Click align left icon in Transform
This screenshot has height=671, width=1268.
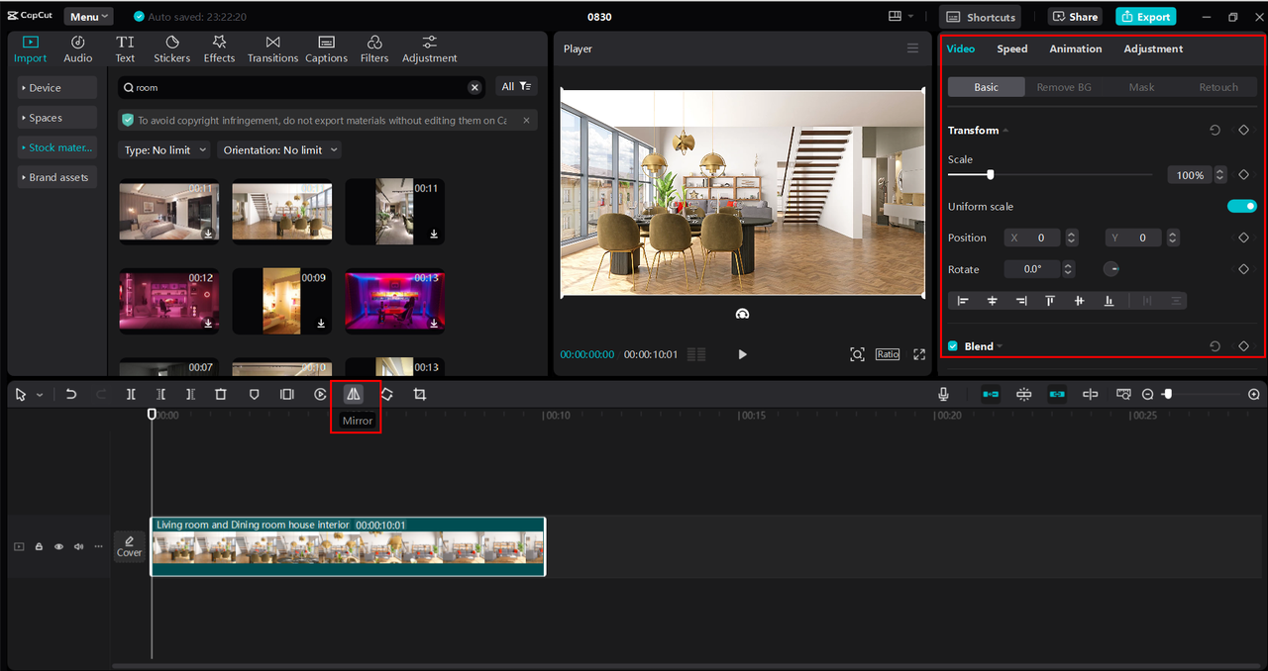click(963, 301)
